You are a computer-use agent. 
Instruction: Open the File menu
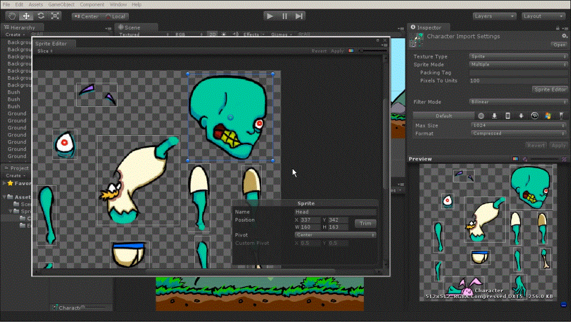click(x=6, y=4)
